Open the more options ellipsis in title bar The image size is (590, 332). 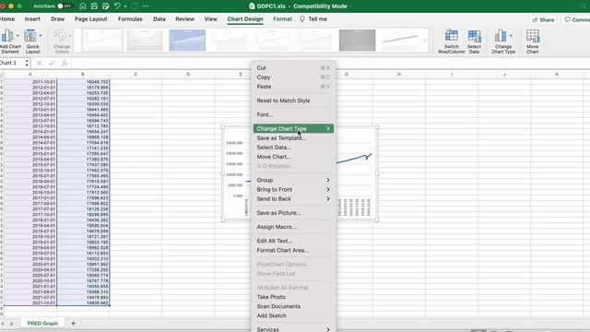pos(146,6)
